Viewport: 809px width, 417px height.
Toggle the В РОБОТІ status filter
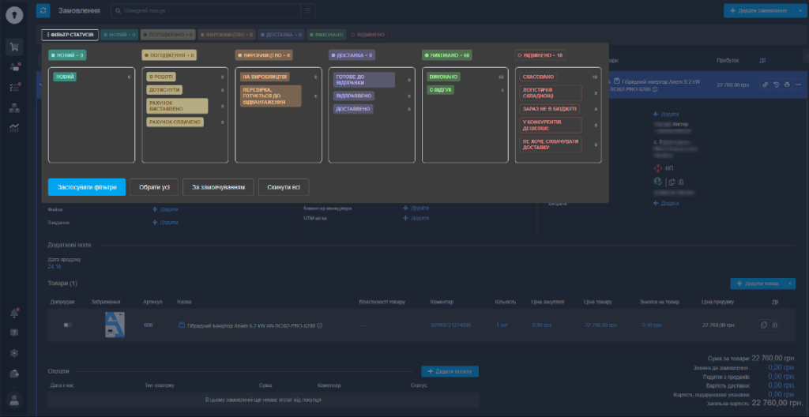pos(161,77)
